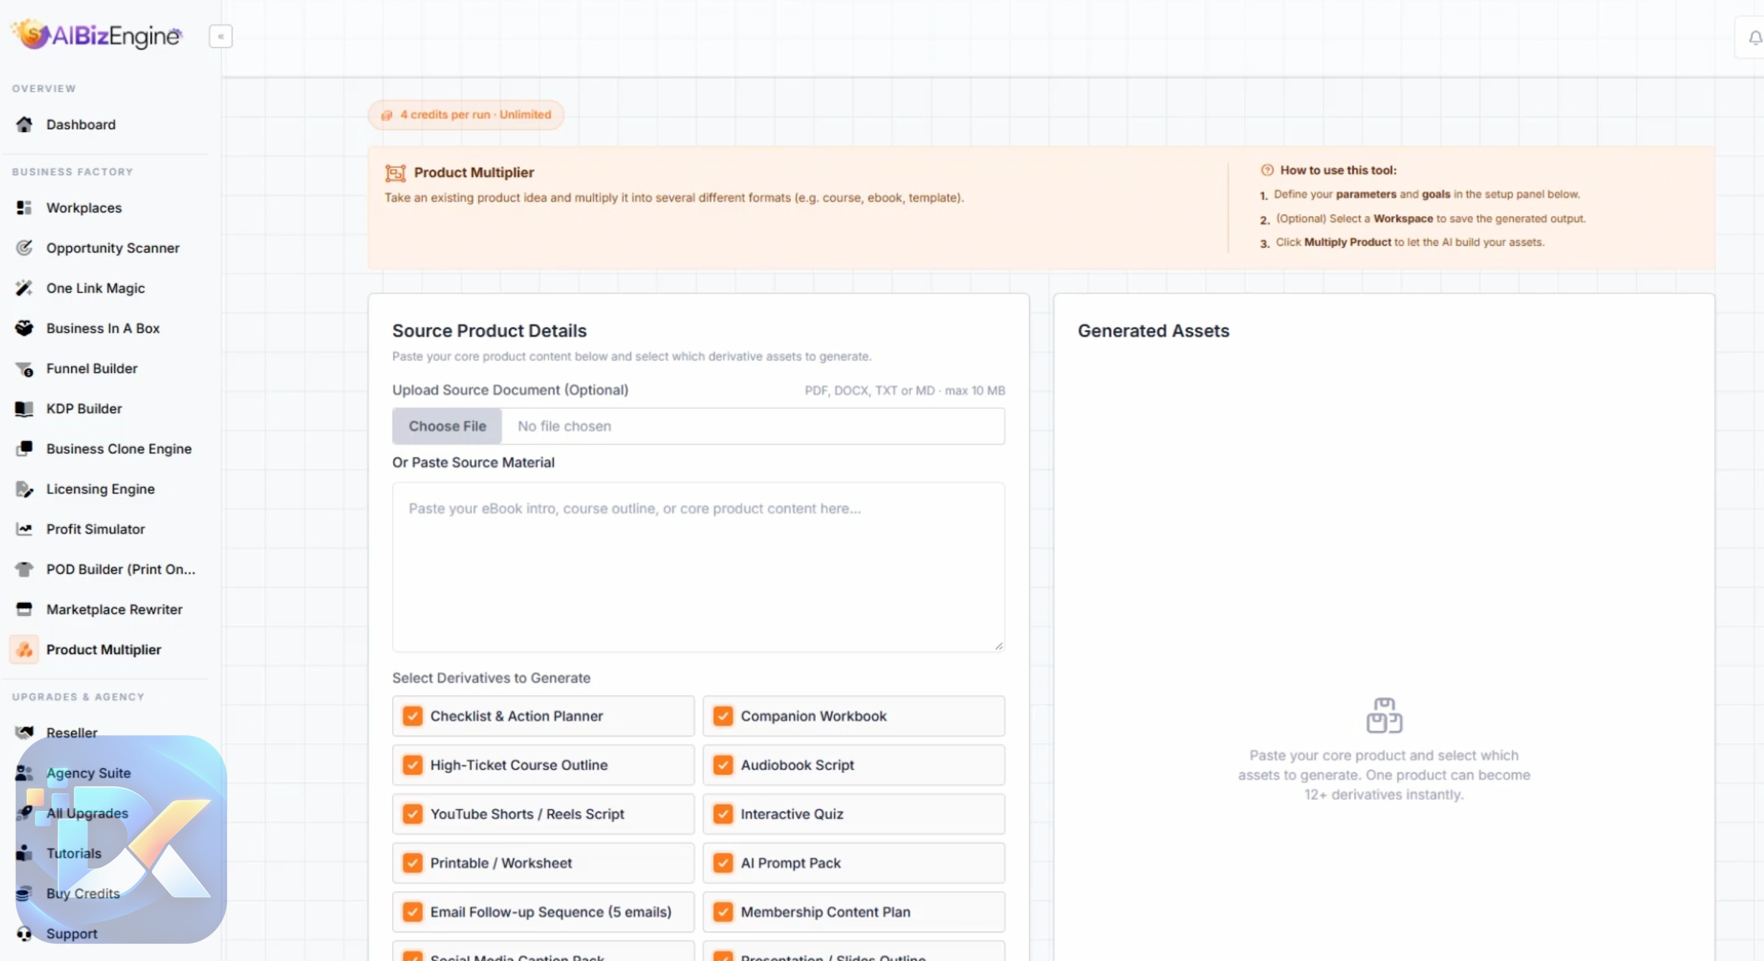Click the Dashboard home icon
Image resolution: width=1764 pixels, height=961 pixels.
pyautogui.click(x=24, y=125)
